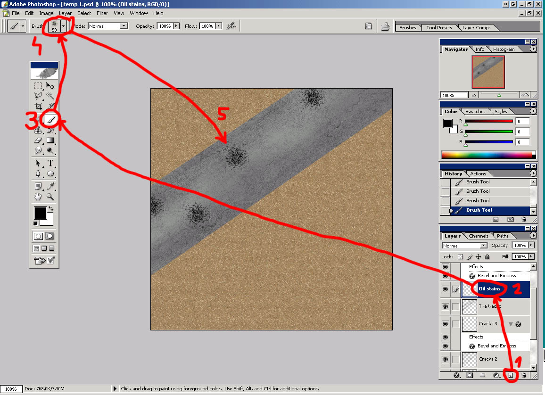Click the foreground color swatch in toolbox
This screenshot has height=395, width=545.
tap(40, 213)
